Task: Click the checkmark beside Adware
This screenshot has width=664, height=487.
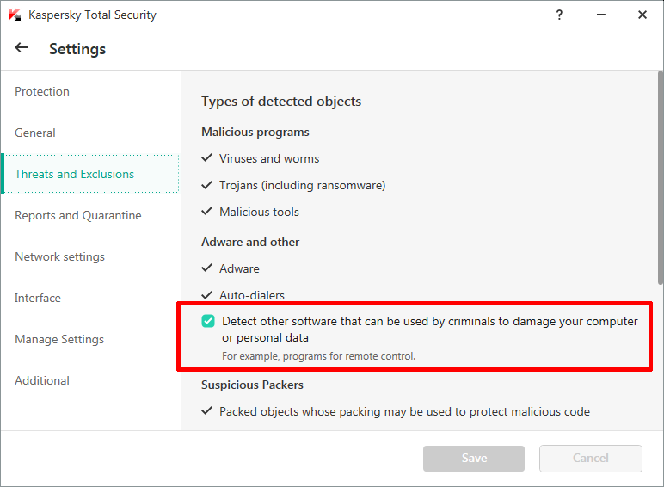Action: (x=206, y=268)
